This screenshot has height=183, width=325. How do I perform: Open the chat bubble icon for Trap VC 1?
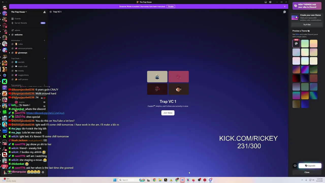[285, 12]
